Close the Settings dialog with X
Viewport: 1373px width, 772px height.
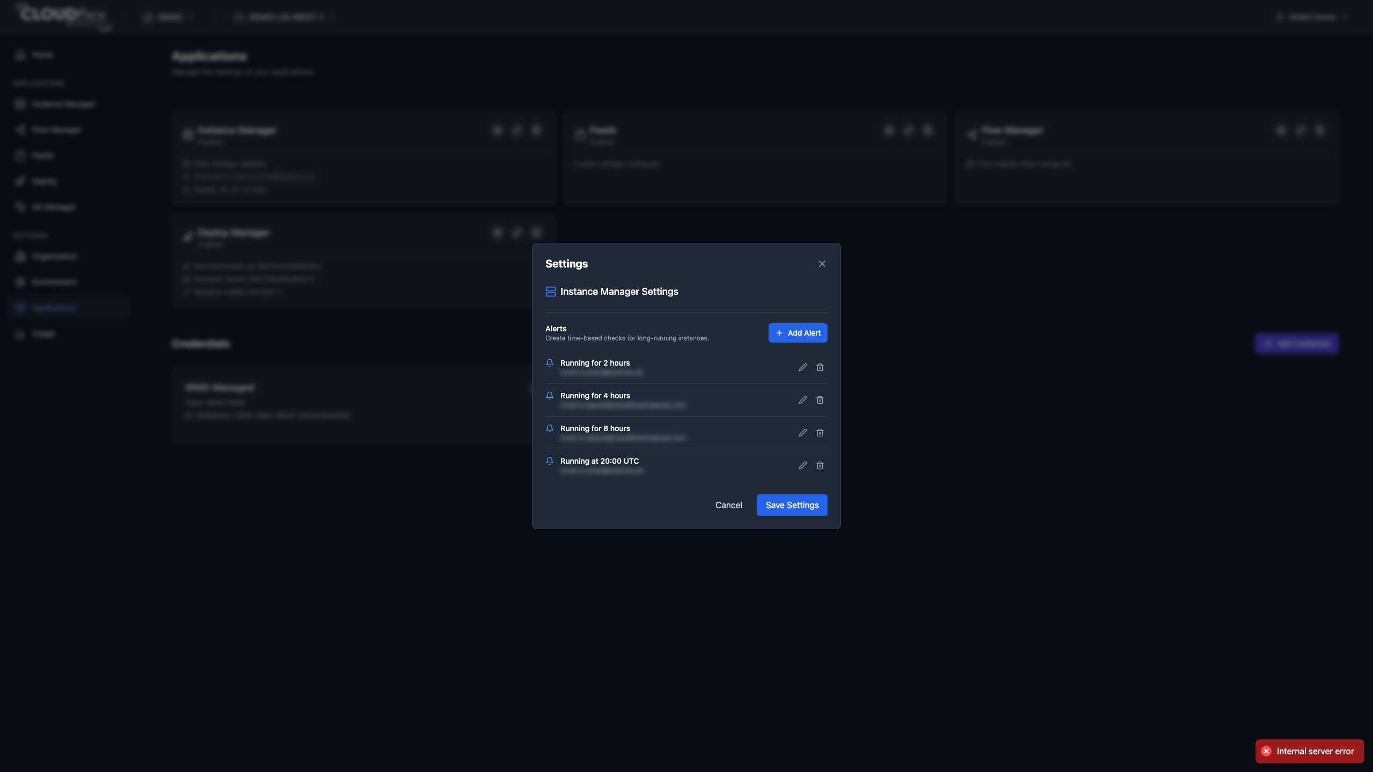(x=822, y=264)
